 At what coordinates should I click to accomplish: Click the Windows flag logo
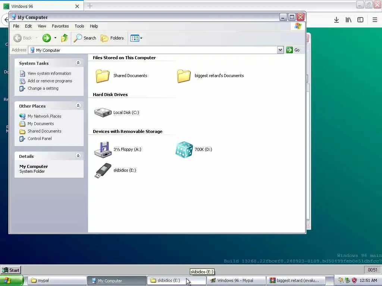coord(298,26)
